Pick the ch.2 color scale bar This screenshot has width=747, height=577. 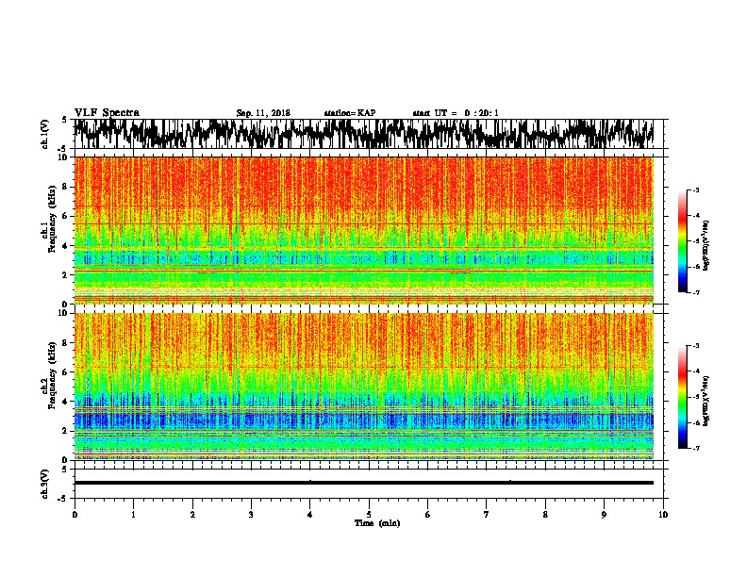point(682,397)
